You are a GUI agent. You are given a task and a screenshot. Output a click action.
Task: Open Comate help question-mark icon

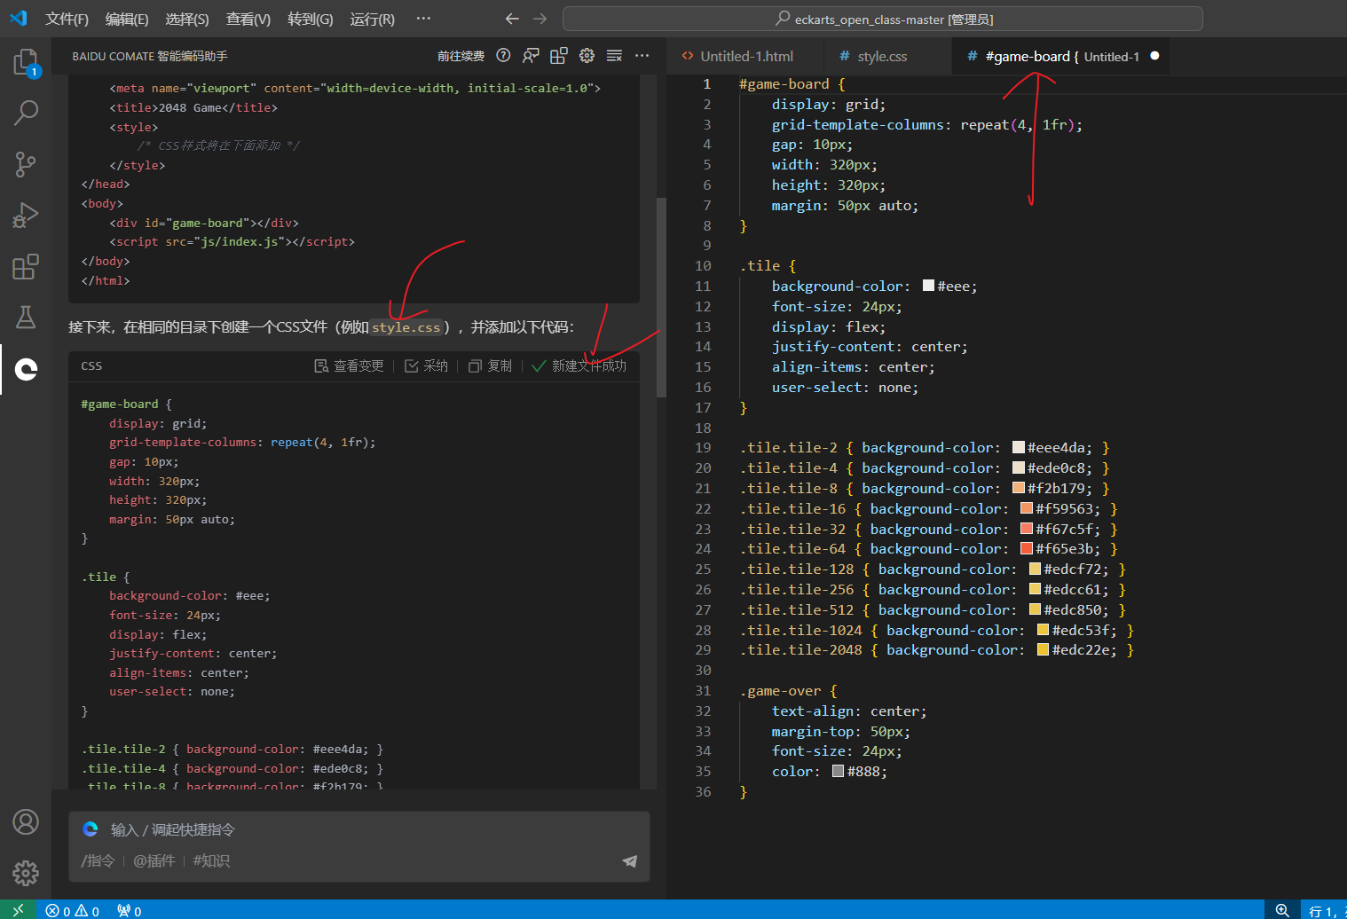click(x=503, y=56)
